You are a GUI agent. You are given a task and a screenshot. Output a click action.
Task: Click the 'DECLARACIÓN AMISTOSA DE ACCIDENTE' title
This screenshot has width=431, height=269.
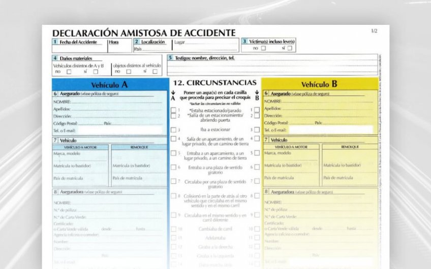pos(144,33)
